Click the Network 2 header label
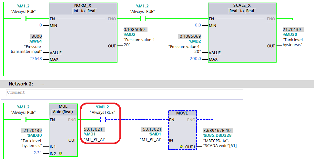This screenshot has height=159, width=314. pyautogui.click(x=21, y=84)
